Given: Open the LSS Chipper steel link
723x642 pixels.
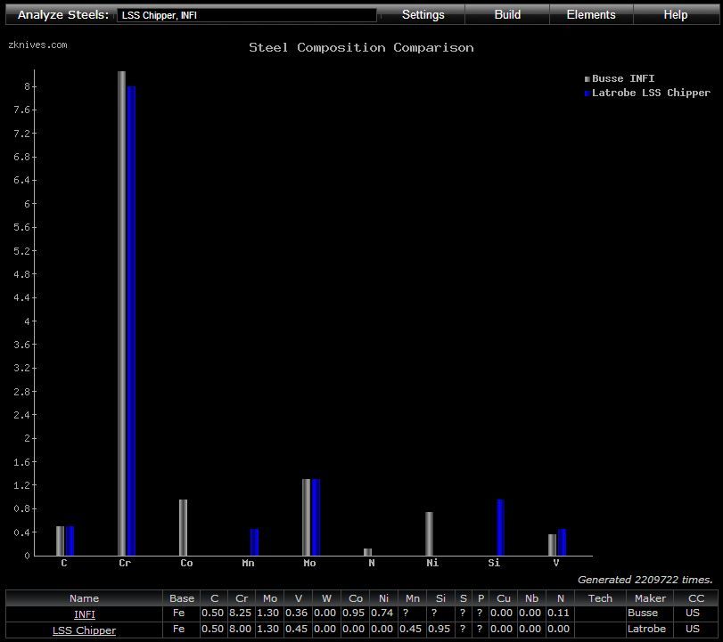Looking at the screenshot, I should click(x=84, y=630).
